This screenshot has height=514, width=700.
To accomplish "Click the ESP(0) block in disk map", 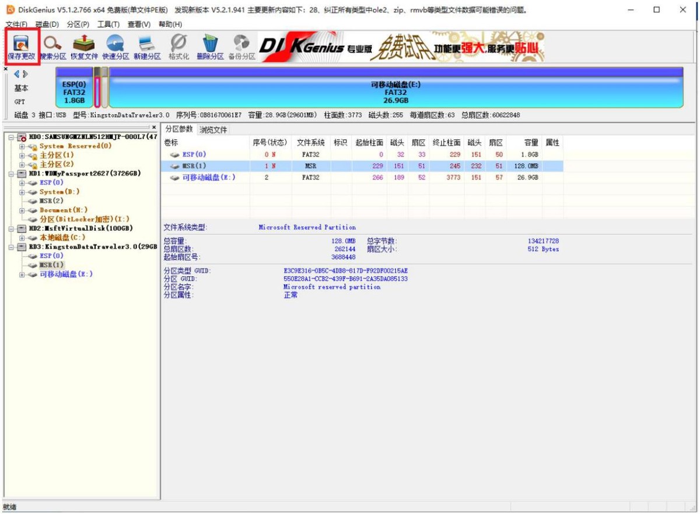I will point(73,92).
